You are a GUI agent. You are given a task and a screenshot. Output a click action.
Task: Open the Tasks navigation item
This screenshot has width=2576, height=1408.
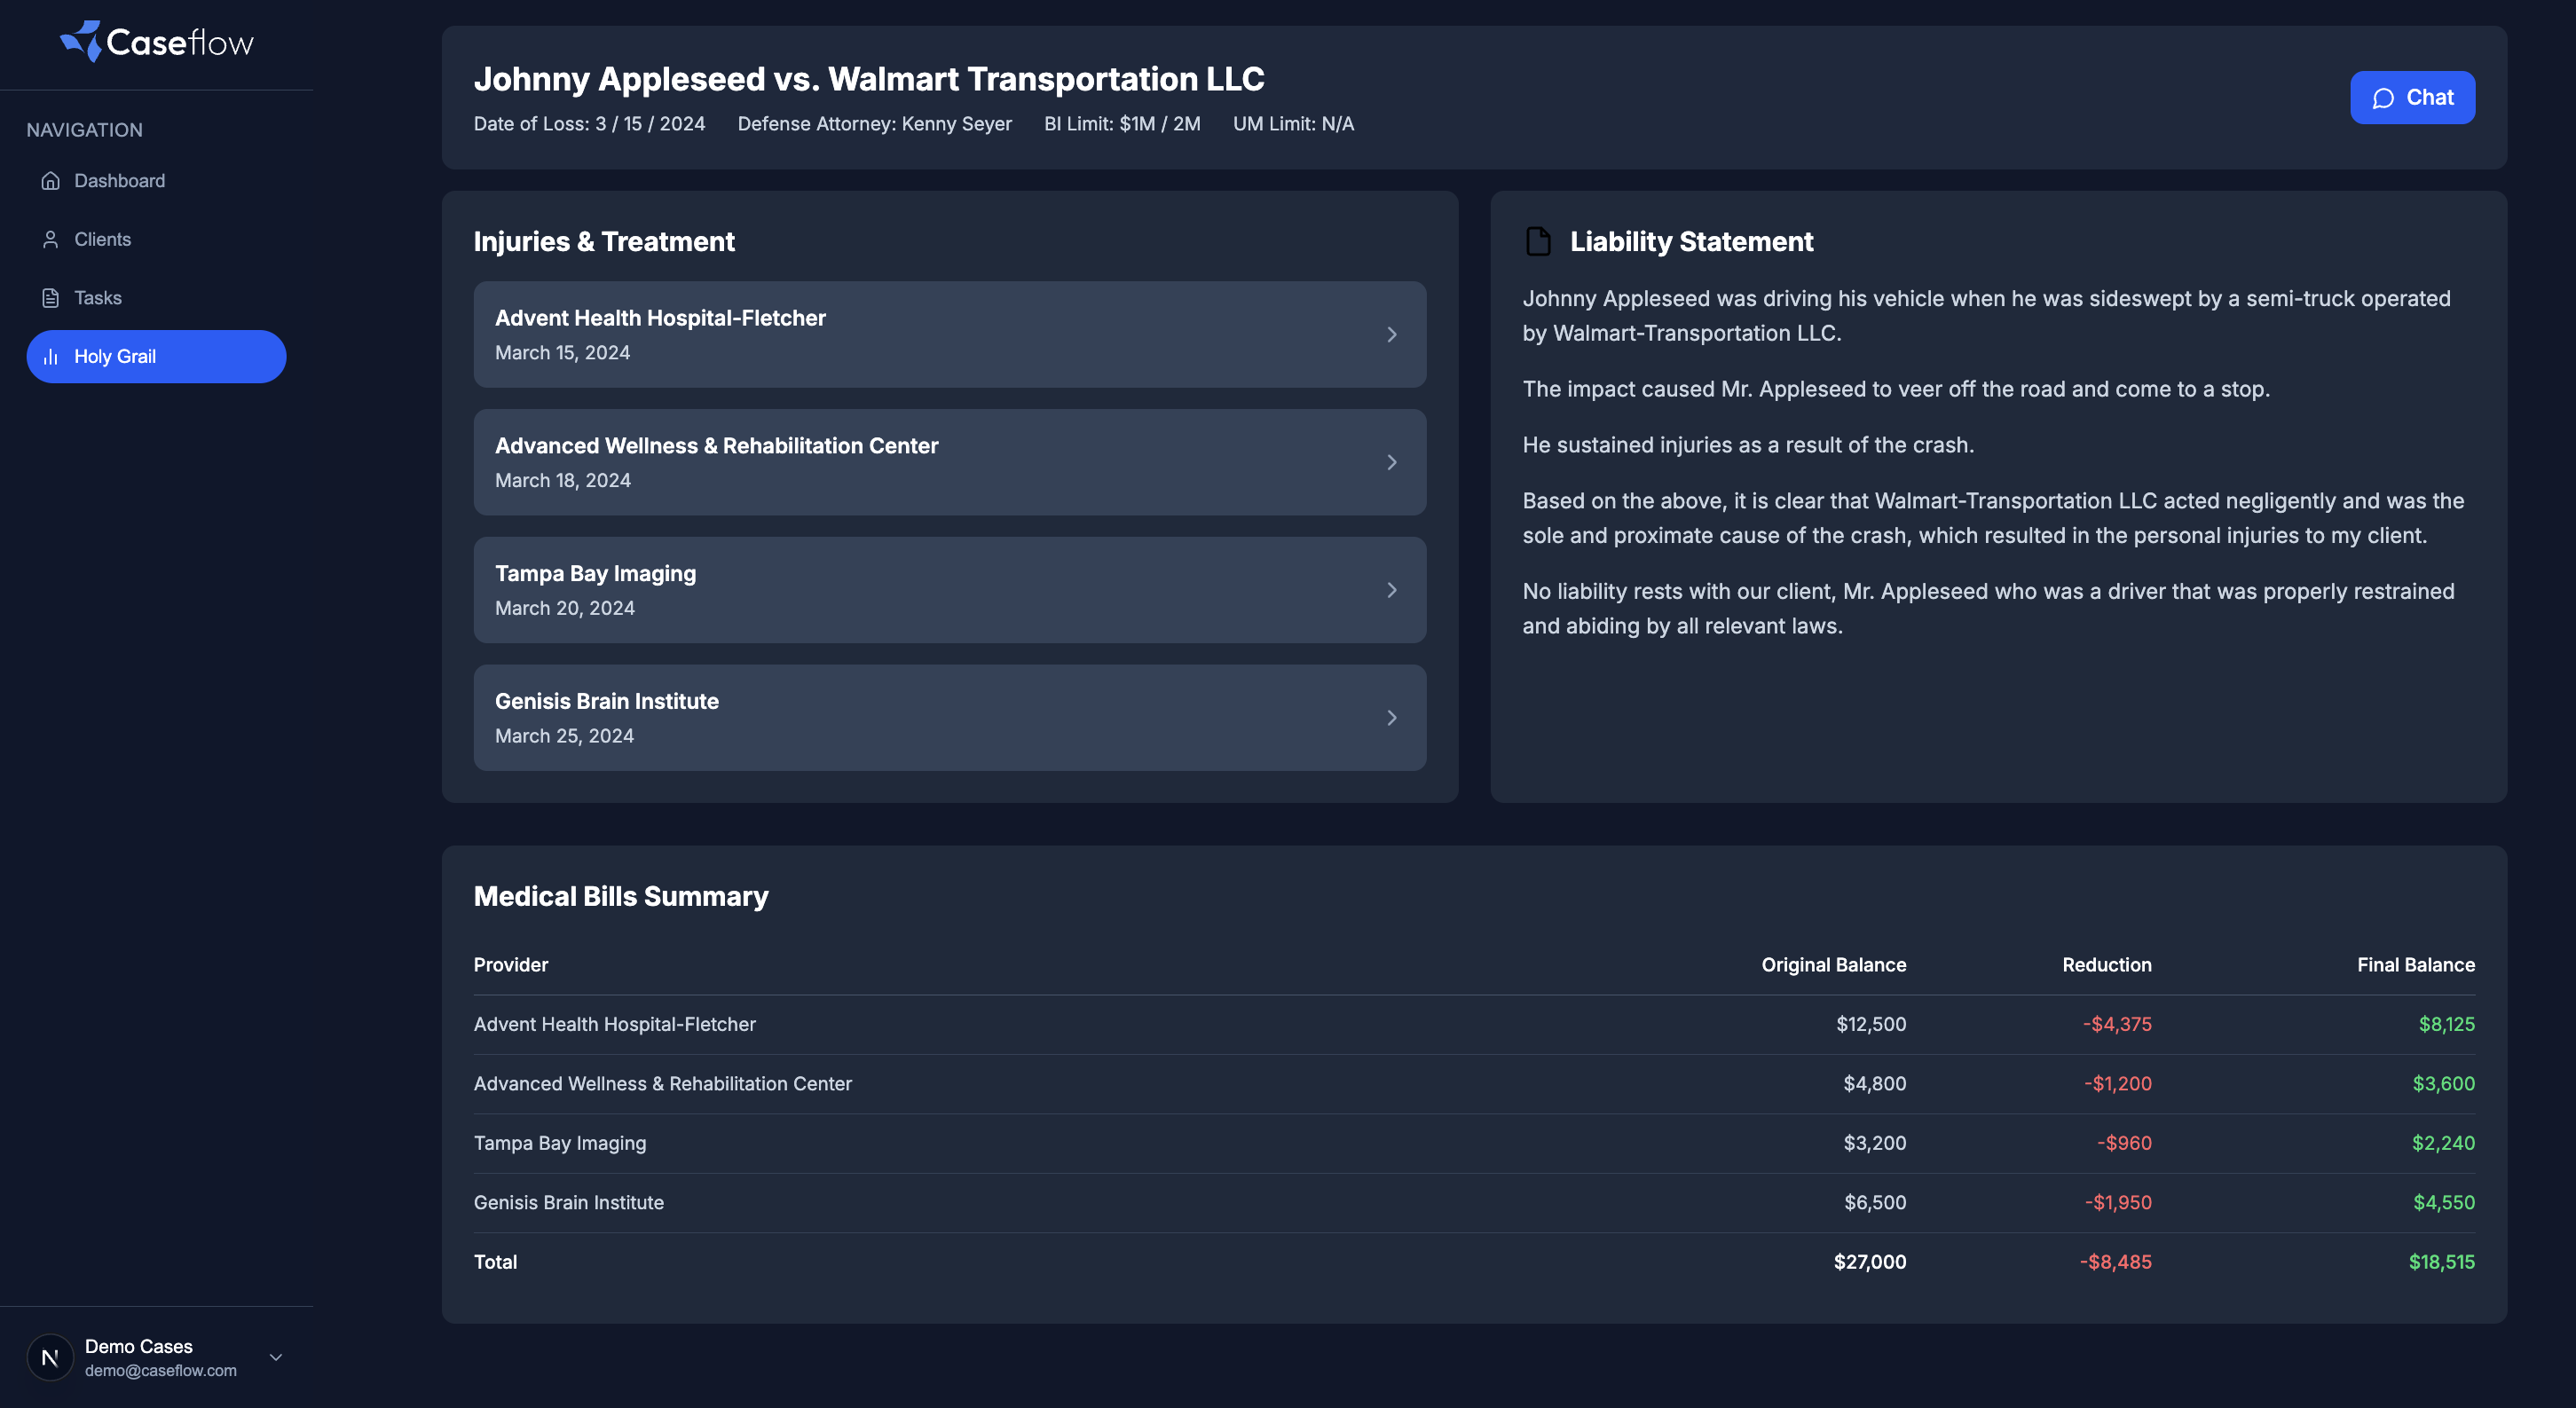(x=156, y=298)
